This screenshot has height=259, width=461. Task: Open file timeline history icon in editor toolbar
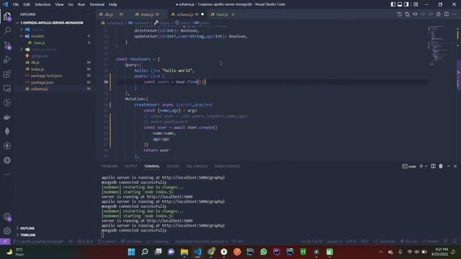point(399,14)
